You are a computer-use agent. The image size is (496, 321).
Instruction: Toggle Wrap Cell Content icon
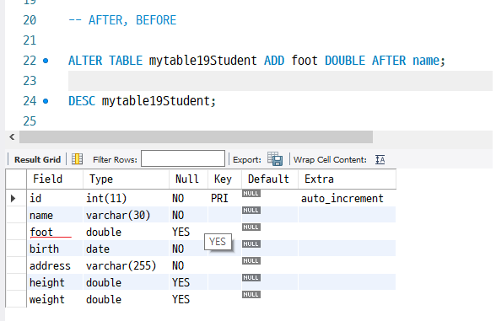[380, 159]
